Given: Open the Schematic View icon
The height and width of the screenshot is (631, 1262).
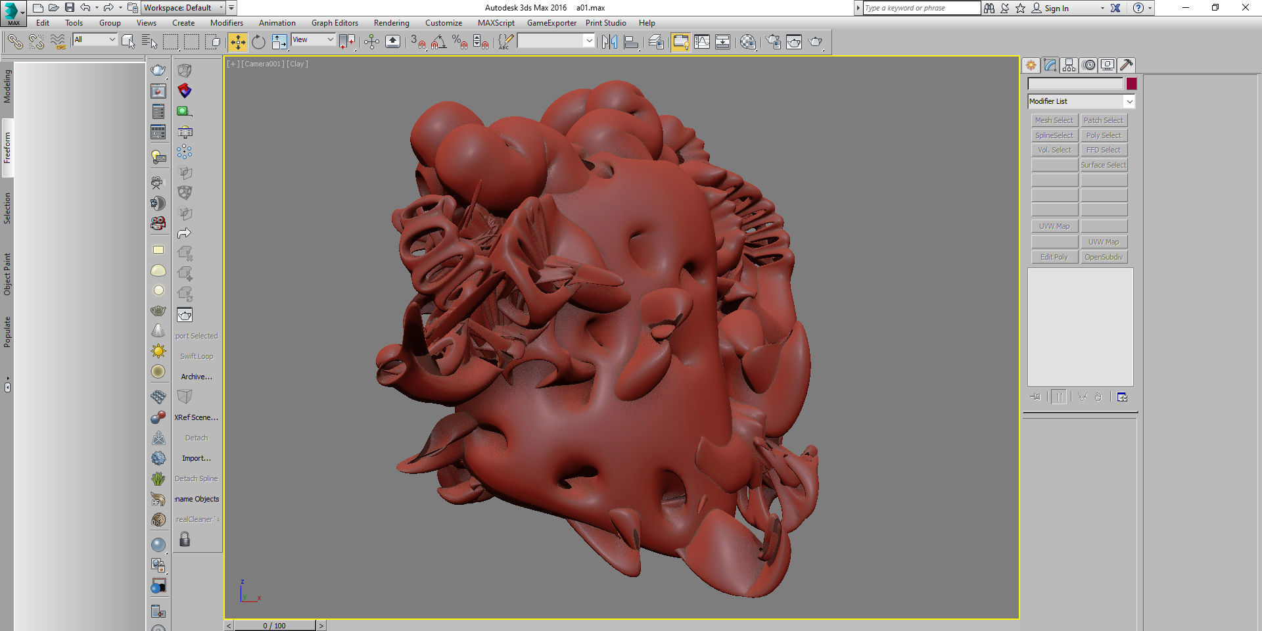Looking at the screenshot, I should pos(723,42).
